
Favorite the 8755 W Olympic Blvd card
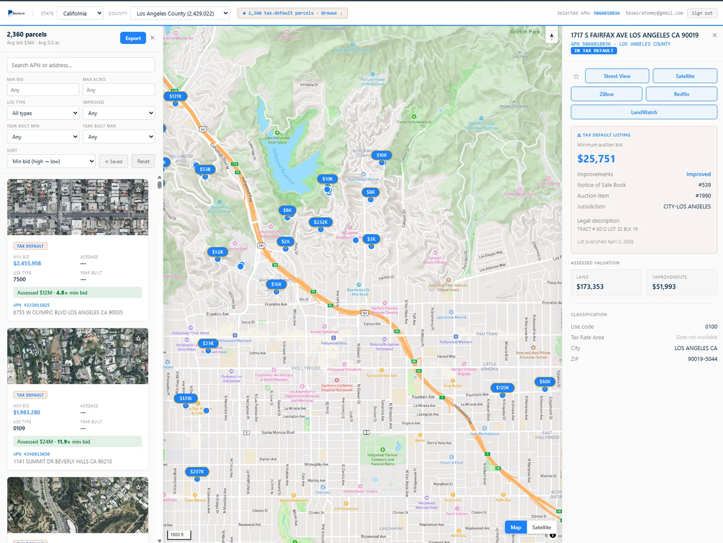pyautogui.click(x=138, y=189)
